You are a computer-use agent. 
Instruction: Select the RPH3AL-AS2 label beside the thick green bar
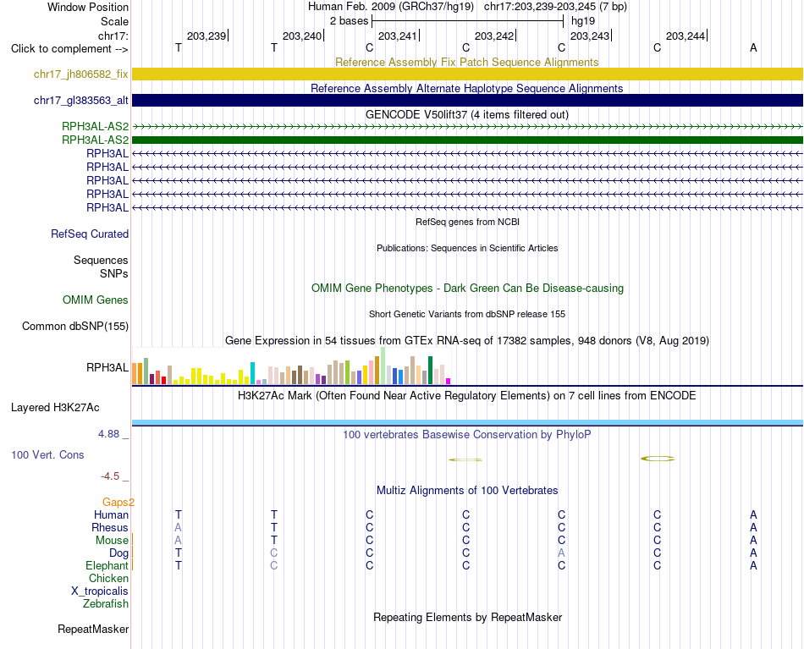pos(96,140)
